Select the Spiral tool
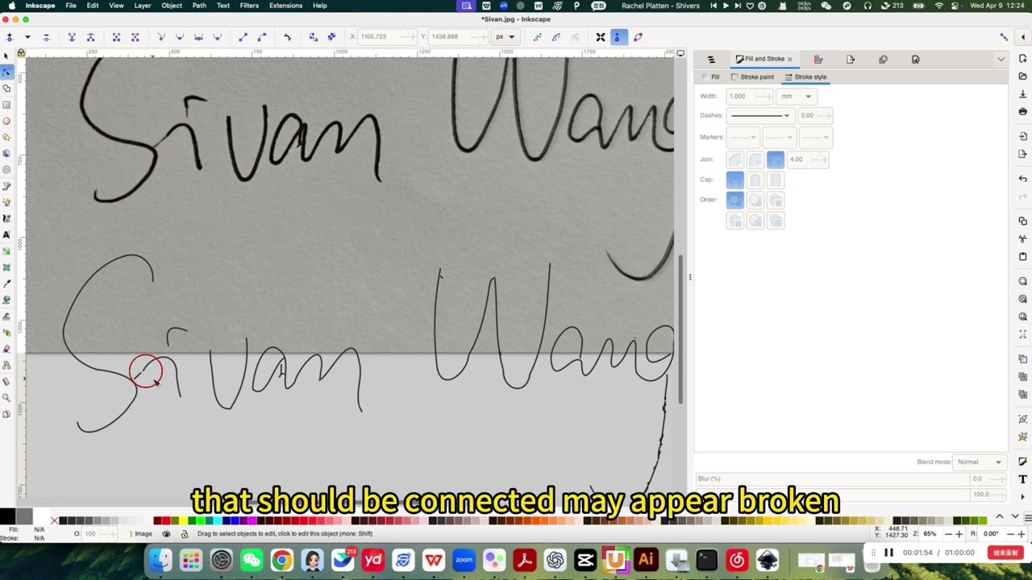This screenshot has height=580, width=1032. [6, 169]
